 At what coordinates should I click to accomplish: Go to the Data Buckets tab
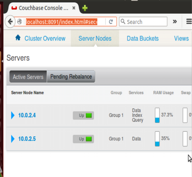coord(143,38)
